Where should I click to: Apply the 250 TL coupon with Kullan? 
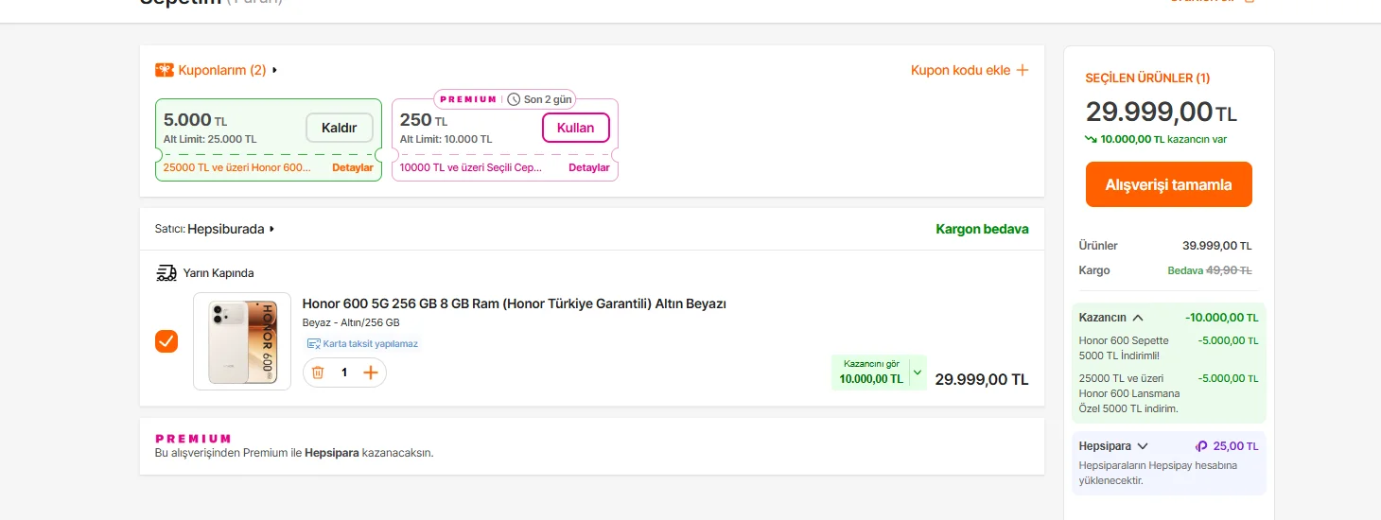tap(576, 128)
